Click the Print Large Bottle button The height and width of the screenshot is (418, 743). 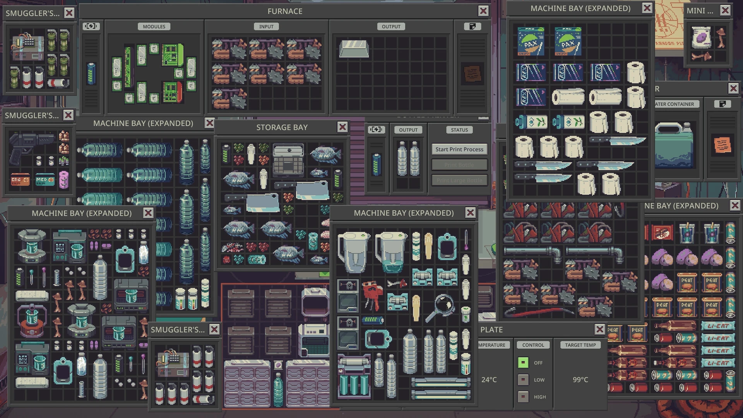(x=459, y=180)
